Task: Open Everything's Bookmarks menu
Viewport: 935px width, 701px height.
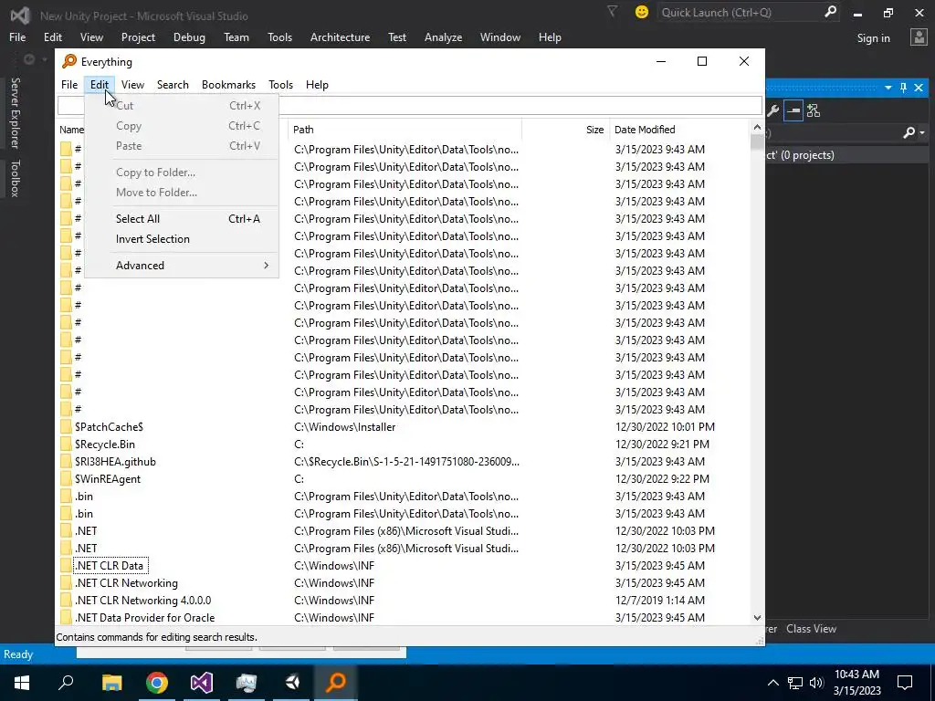Action: coord(228,85)
